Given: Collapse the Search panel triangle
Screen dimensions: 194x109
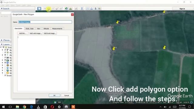Looking at the screenshot, I should click(2, 9).
